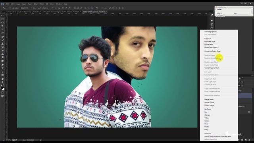The width and height of the screenshot is (254, 143).
Task: Select the History Brush tool
Action: click(x=2, y=47)
